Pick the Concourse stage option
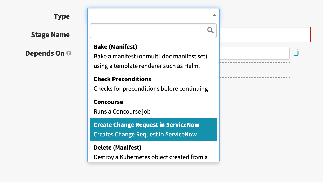This screenshot has height=182, width=323. pos(108,102)
